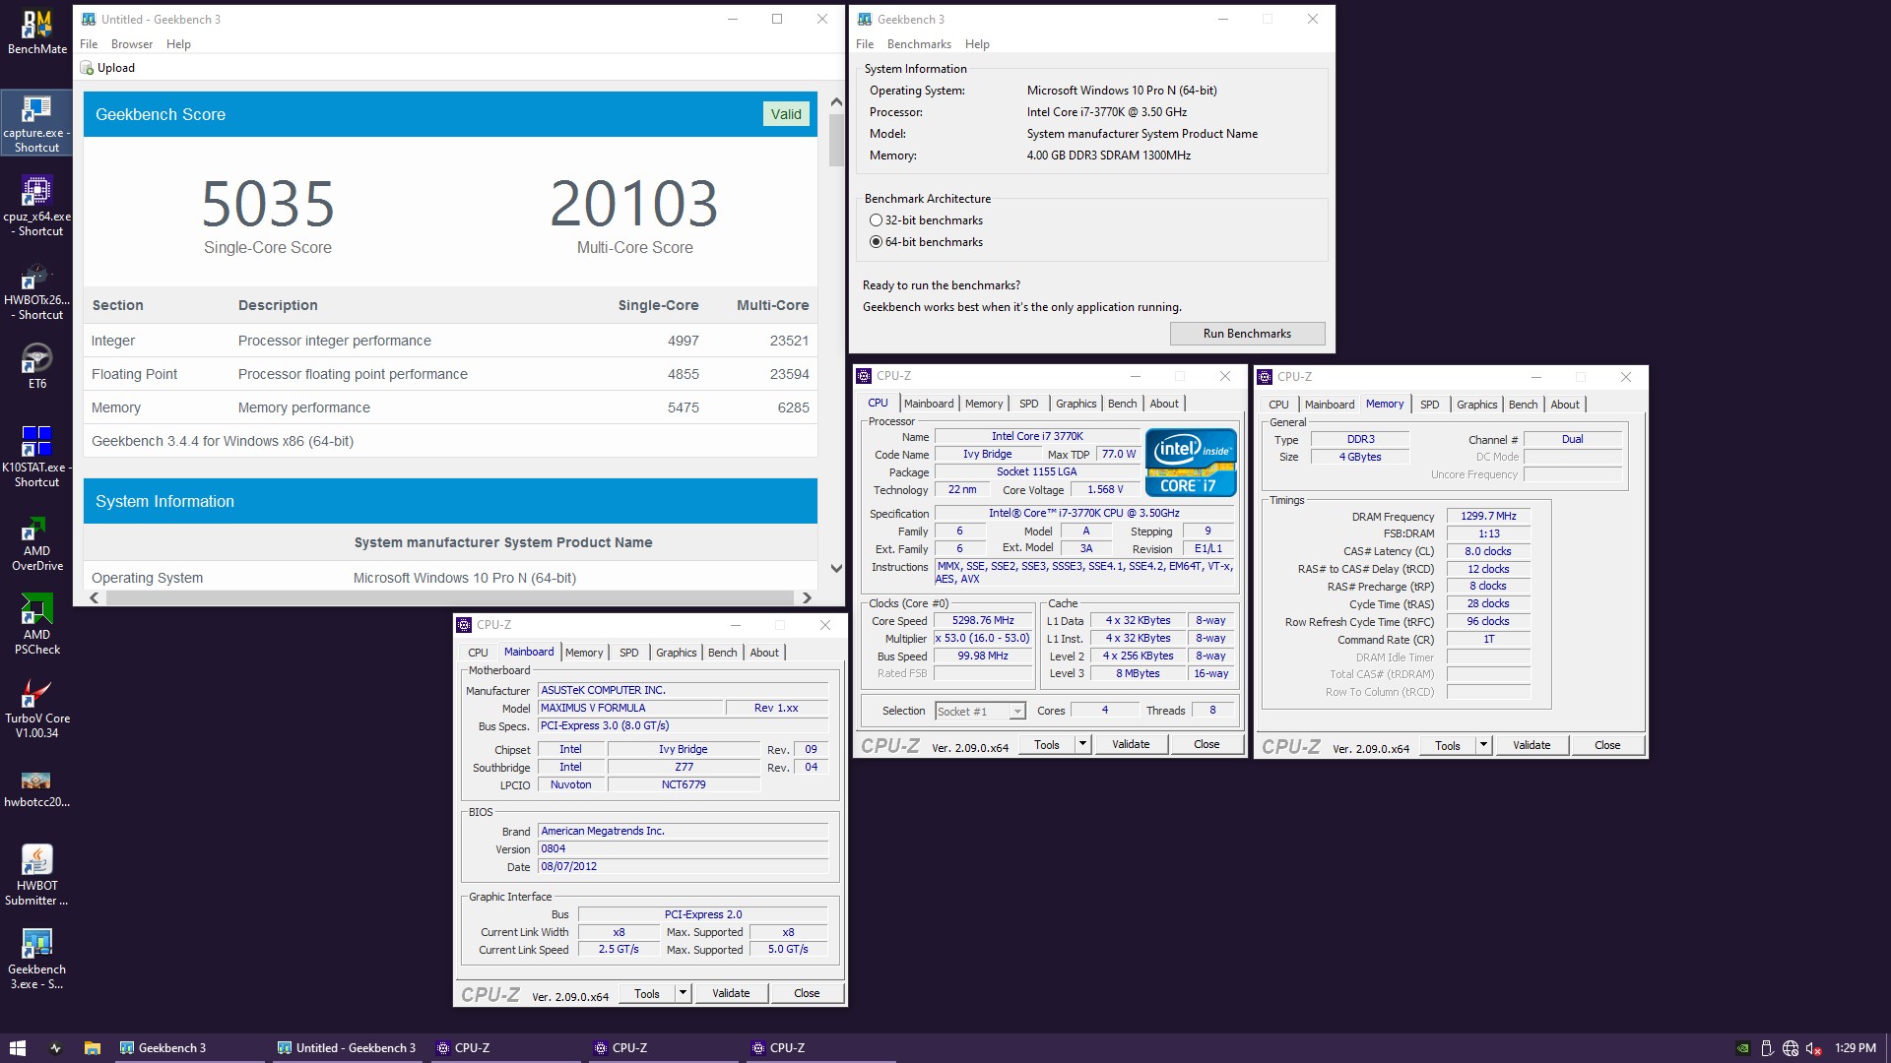1891x1063 pixels.
Task: Click the MAXIMUS V FORMULA model field
Action: tap(630, 708)
